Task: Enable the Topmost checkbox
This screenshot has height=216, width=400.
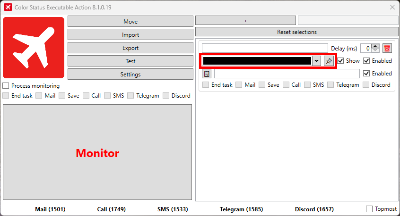Action: point(369,209)
